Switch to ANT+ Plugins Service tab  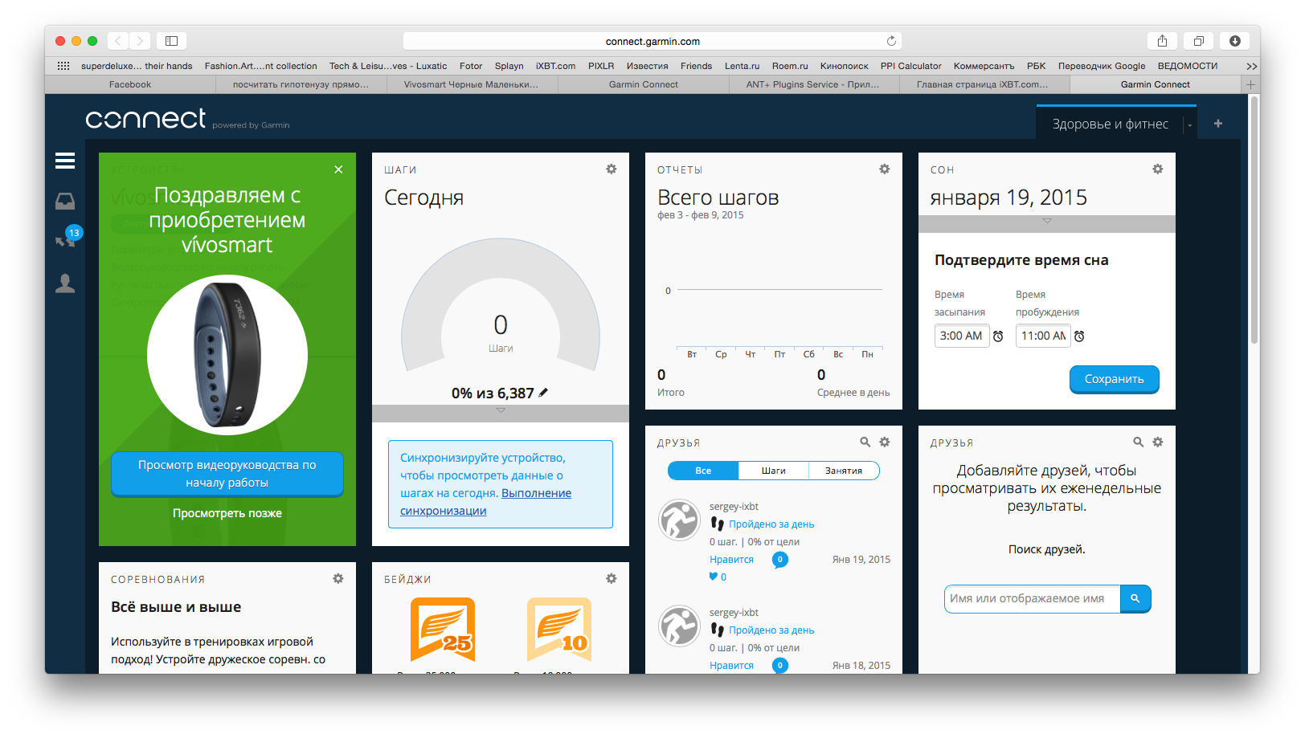[x=812, y=84]
